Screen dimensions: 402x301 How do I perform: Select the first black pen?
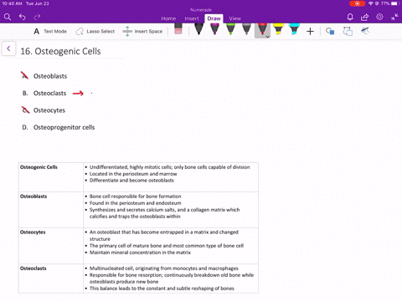tap(198, 29)
